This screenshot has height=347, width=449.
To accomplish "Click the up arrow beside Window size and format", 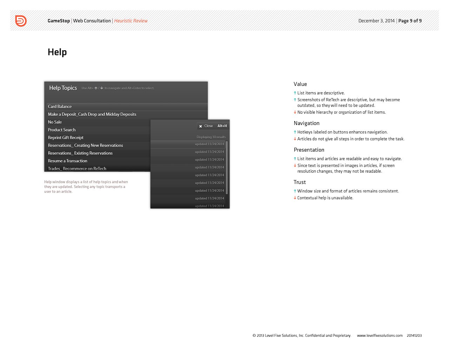I will (x=295, y=191).
